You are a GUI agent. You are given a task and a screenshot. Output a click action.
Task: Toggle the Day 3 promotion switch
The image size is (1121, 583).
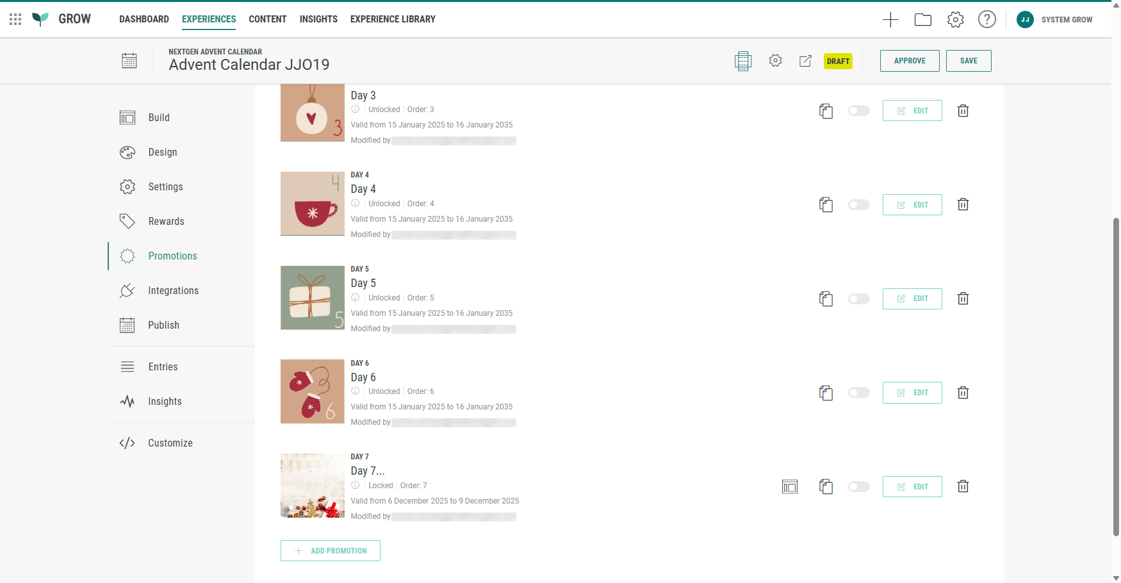click(858, 111)
